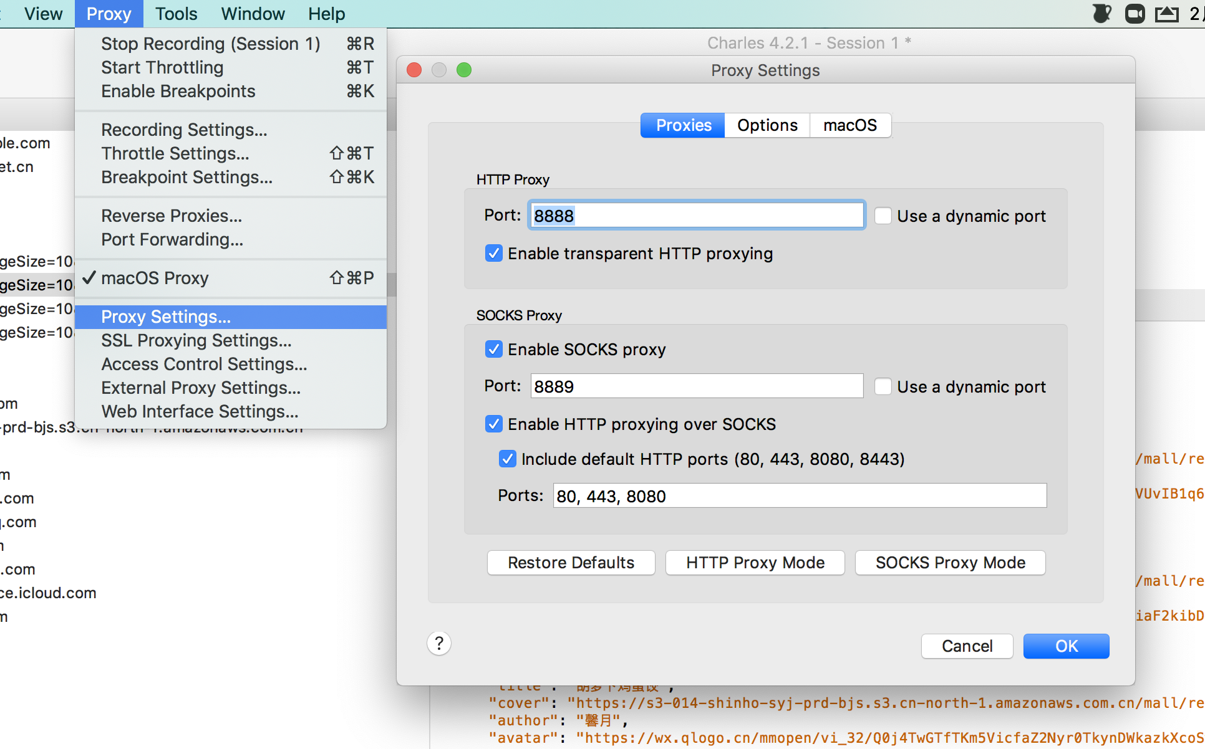Image resolution: width=1205 pixels, height=749 pixels.
Task: Click the Charles Proxy bear icon
Action: click(x=1100, y=13)
